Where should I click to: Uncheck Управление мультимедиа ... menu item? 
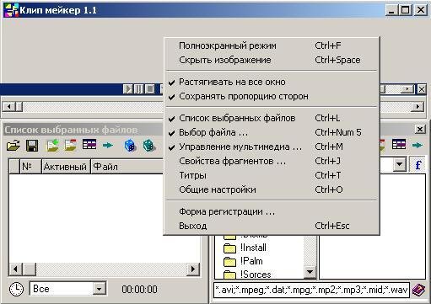pyautogui.click(x=272, y=147)
